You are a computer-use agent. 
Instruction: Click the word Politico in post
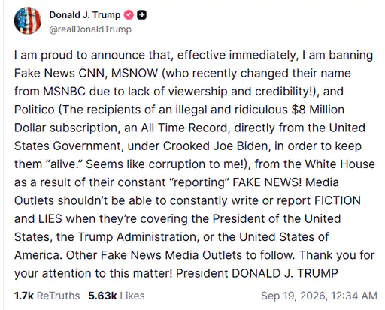click(x=35, y=110)
